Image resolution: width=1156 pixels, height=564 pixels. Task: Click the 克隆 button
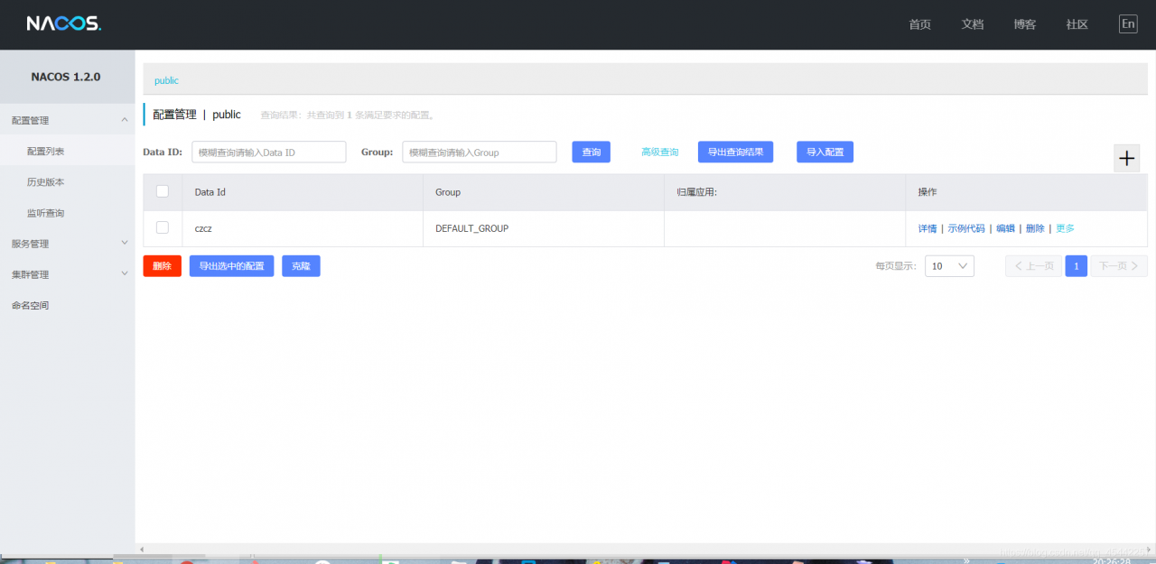point(301,266)
